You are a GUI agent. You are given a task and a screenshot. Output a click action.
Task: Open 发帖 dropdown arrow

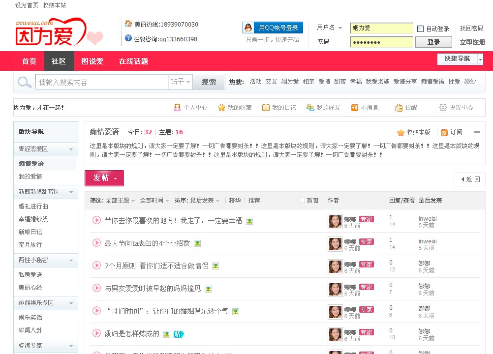tap(116, 178)
